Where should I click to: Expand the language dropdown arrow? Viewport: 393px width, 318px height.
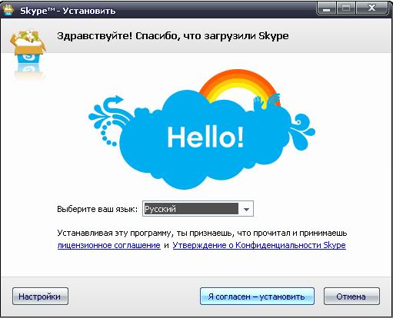coord(246,209)
